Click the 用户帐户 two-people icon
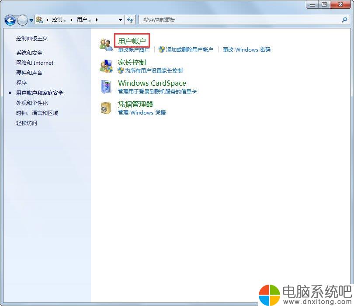This screenshot has height=306, width=354. [x=106, y=45]
